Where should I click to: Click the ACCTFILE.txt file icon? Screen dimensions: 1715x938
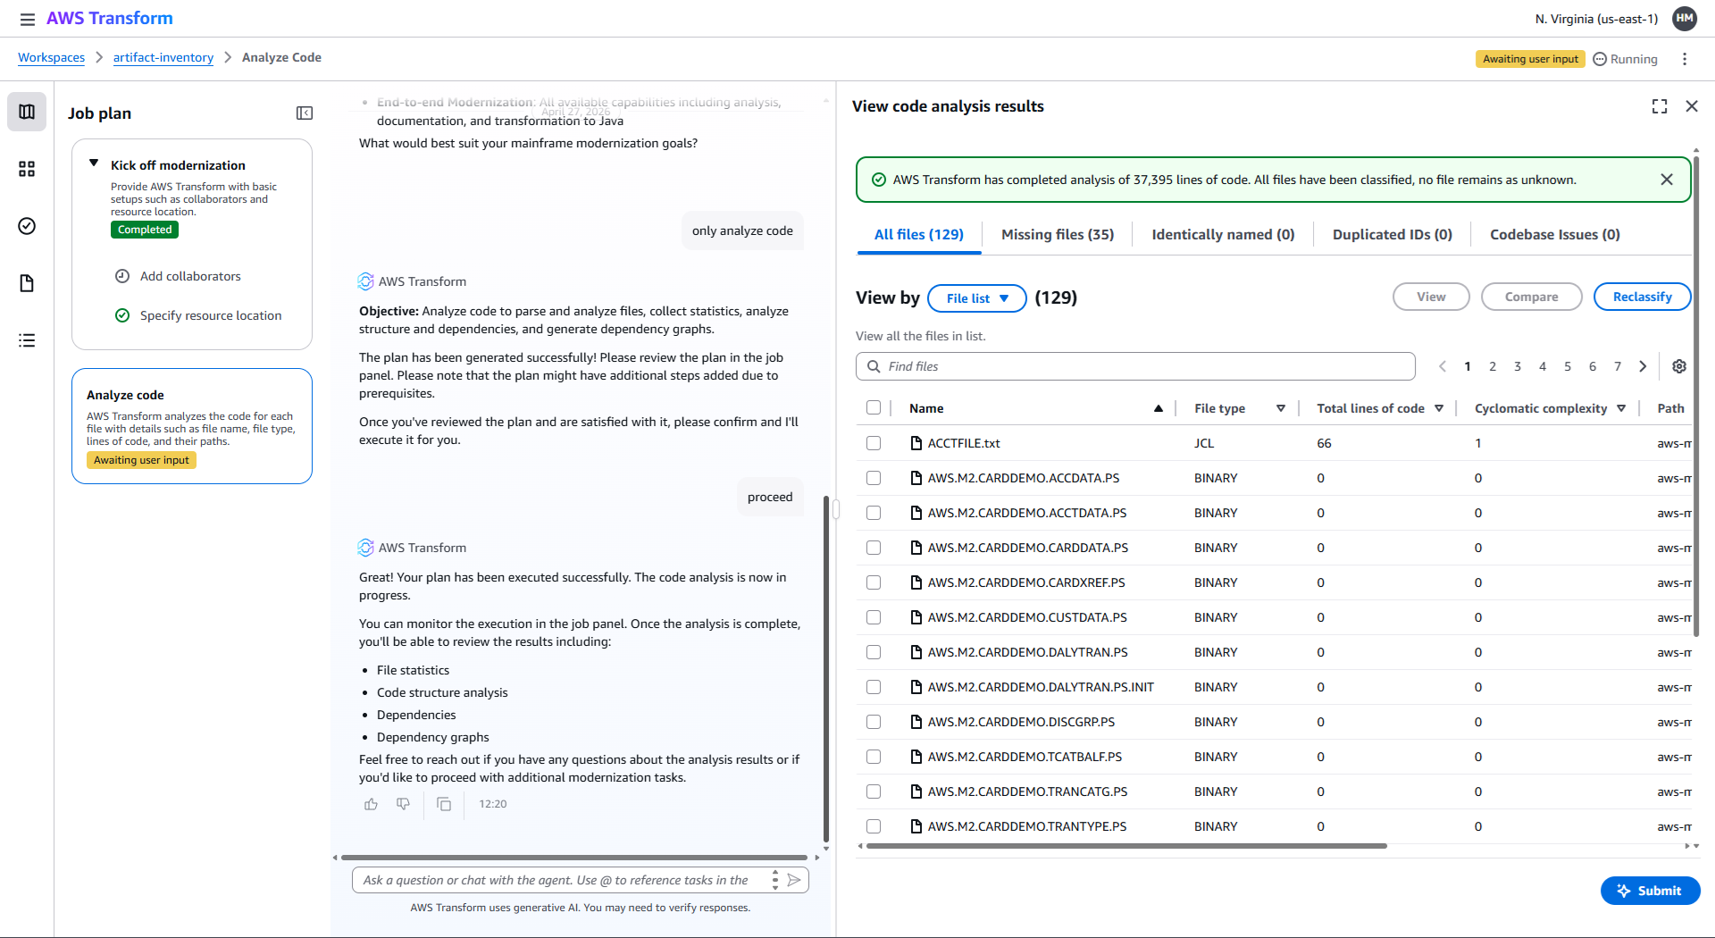(916, 443)
